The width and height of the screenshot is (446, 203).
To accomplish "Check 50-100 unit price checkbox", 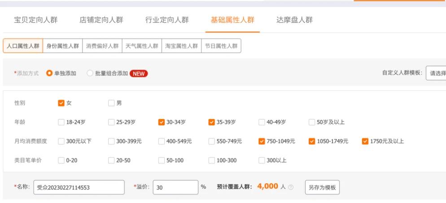I will [161, 160].
